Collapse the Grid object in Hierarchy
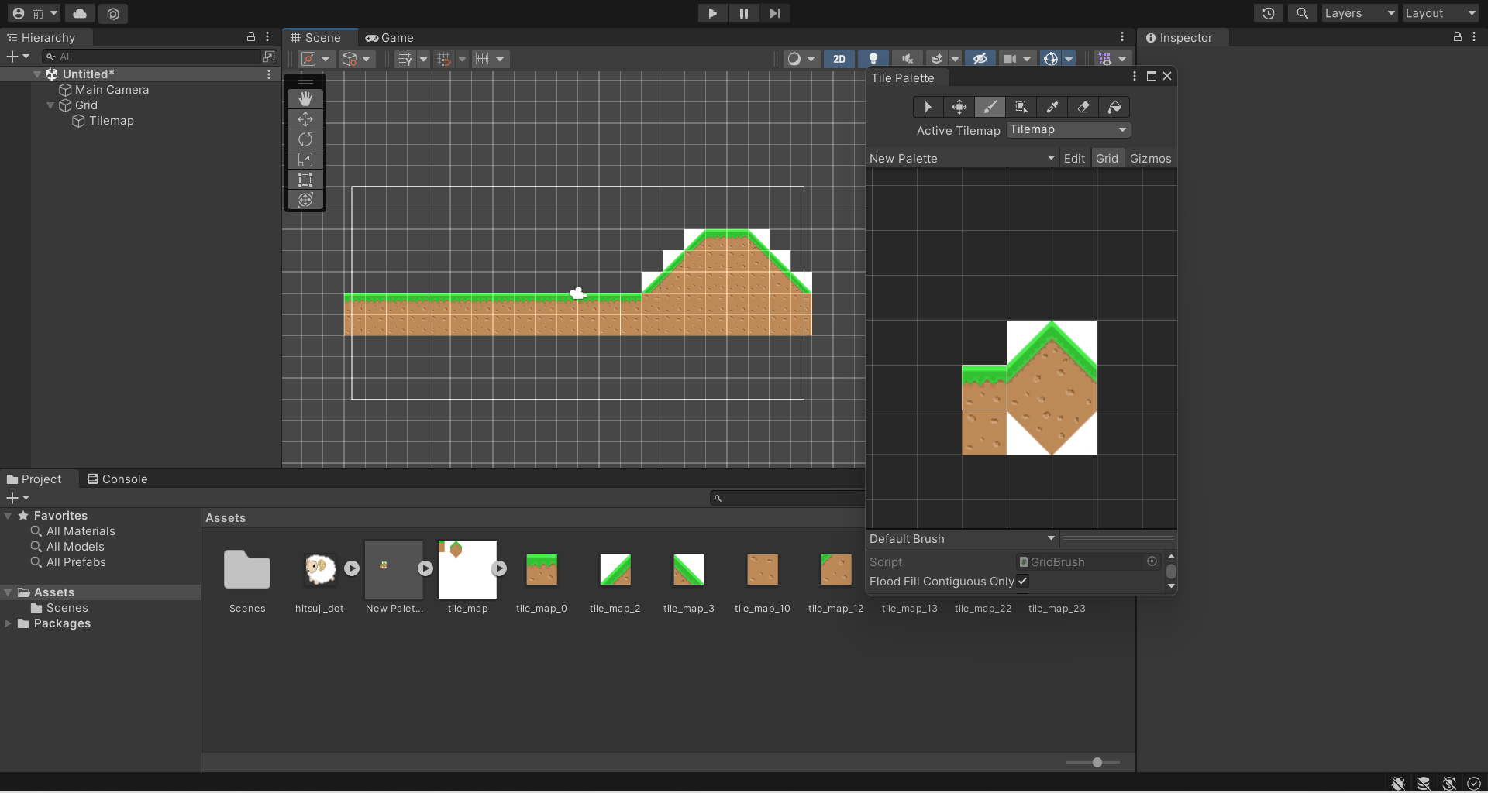The height and width of the screenshot is (793, 1488). coord(50,105)
